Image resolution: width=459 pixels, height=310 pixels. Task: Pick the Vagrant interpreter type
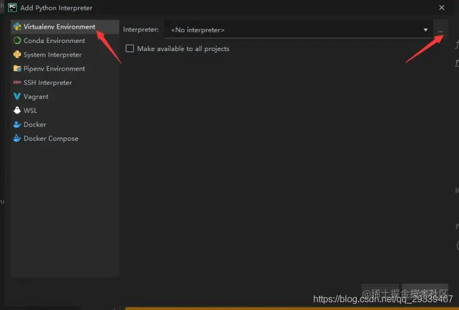[65, 96]
